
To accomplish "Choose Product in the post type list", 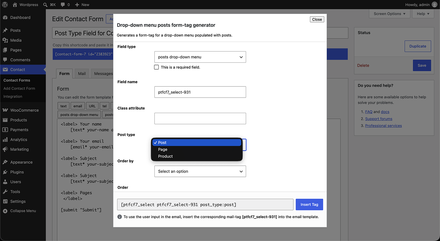I will [197, 156].
